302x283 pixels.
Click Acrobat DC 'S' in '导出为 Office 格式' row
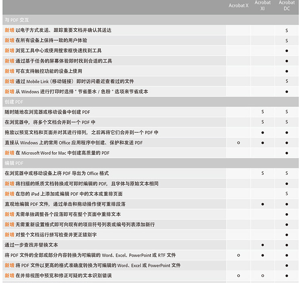pos(287,173)
